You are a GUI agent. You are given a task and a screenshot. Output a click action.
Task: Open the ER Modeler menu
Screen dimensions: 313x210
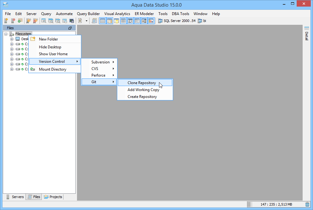tap(144, 14)
